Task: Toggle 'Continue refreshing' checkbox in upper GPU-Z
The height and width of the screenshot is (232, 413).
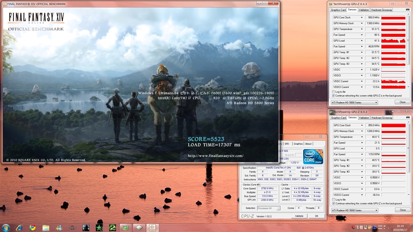Action: point(334,96)
